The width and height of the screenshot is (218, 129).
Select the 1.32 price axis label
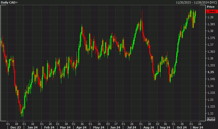[x=210, y=113]
